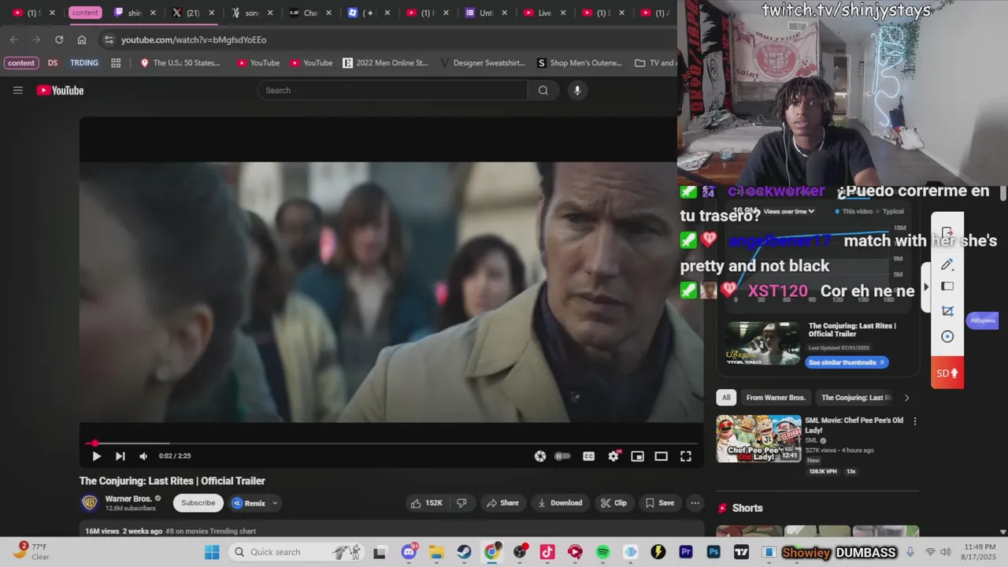Open 'The U.S.: 50 States' bookmark
The width and height of the screenshot is (1008, 567).
click(x=180, y=63)
